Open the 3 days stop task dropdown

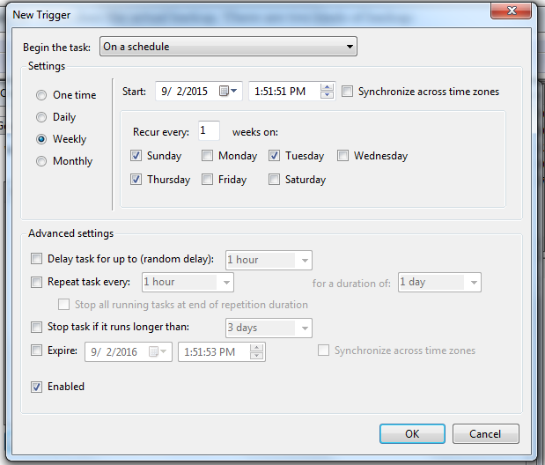point(269,328)
